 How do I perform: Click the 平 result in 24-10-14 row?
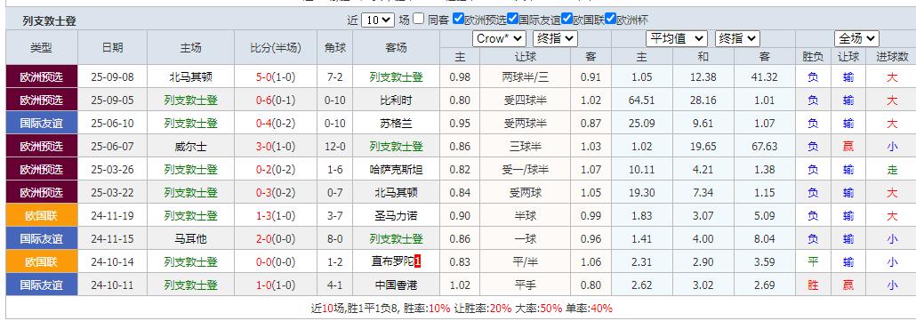point(813,262)
